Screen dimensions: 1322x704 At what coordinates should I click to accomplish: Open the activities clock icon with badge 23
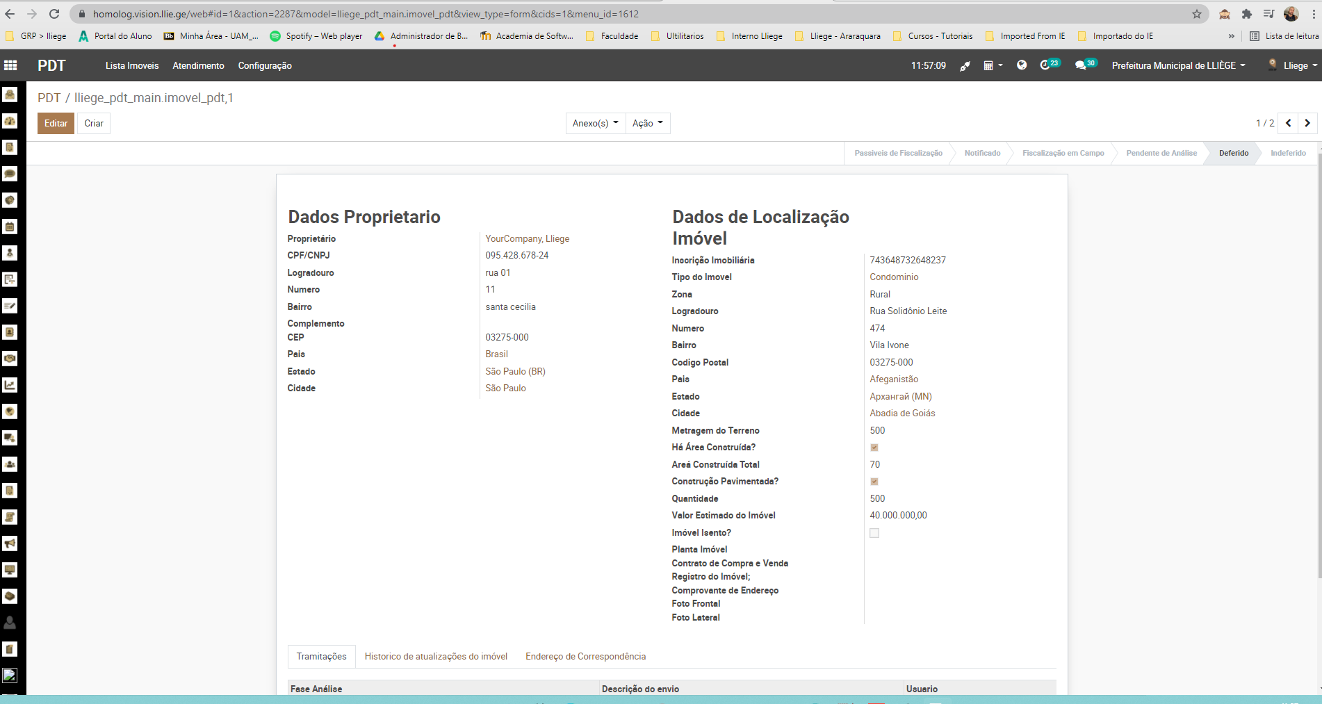point(1045,65)
